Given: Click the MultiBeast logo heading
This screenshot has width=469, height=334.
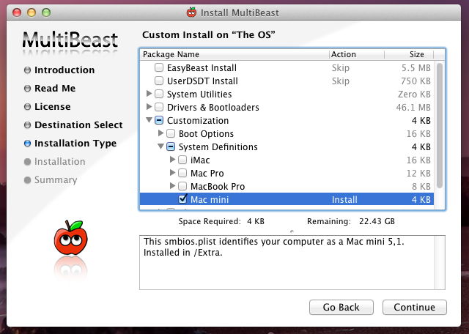Looking at the screenshot, I should tap(70, 40).
